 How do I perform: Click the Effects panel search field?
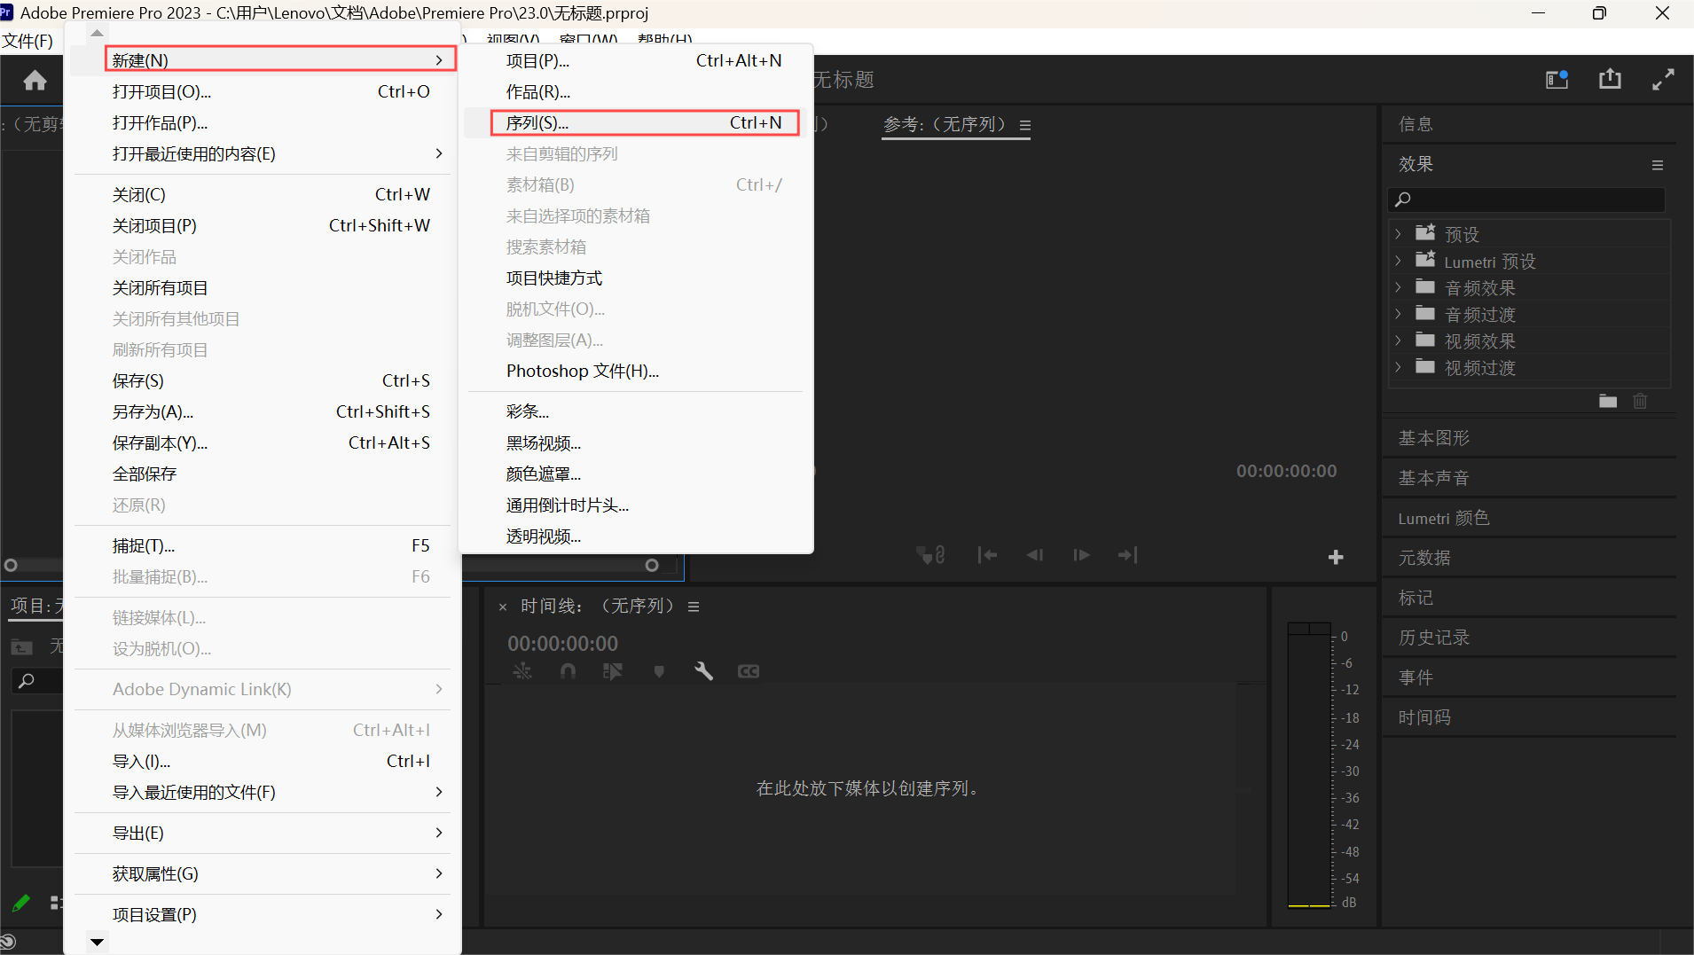click(1526, 200)
